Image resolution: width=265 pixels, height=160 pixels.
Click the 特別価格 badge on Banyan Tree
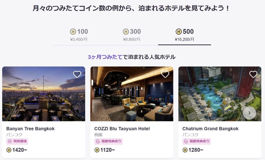point(17,141)
